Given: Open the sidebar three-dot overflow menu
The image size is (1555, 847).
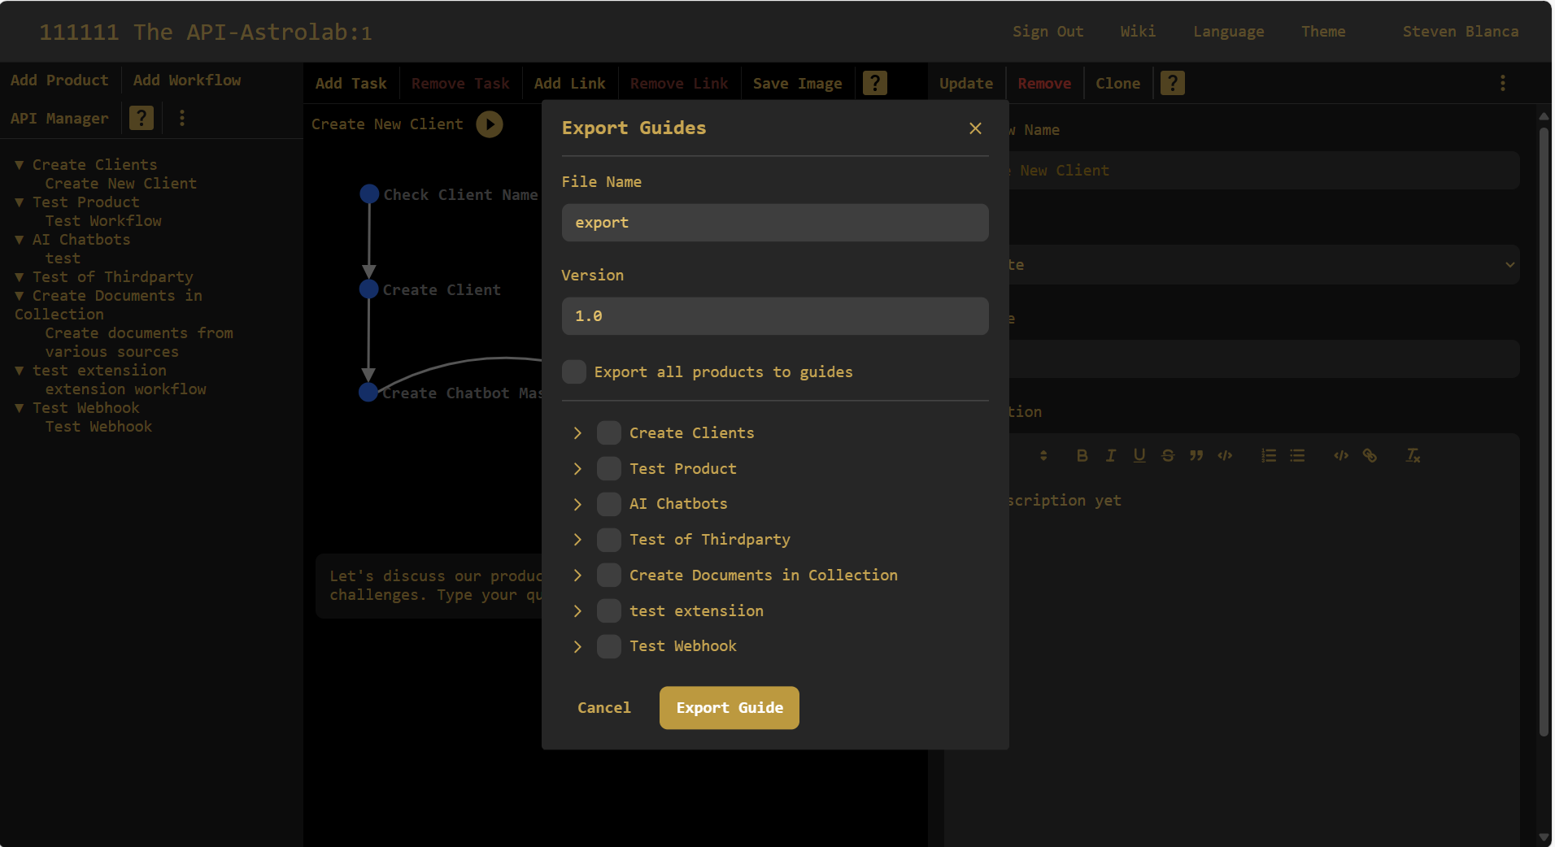Looking at the screenshot, I should click(x=181, y=117).
